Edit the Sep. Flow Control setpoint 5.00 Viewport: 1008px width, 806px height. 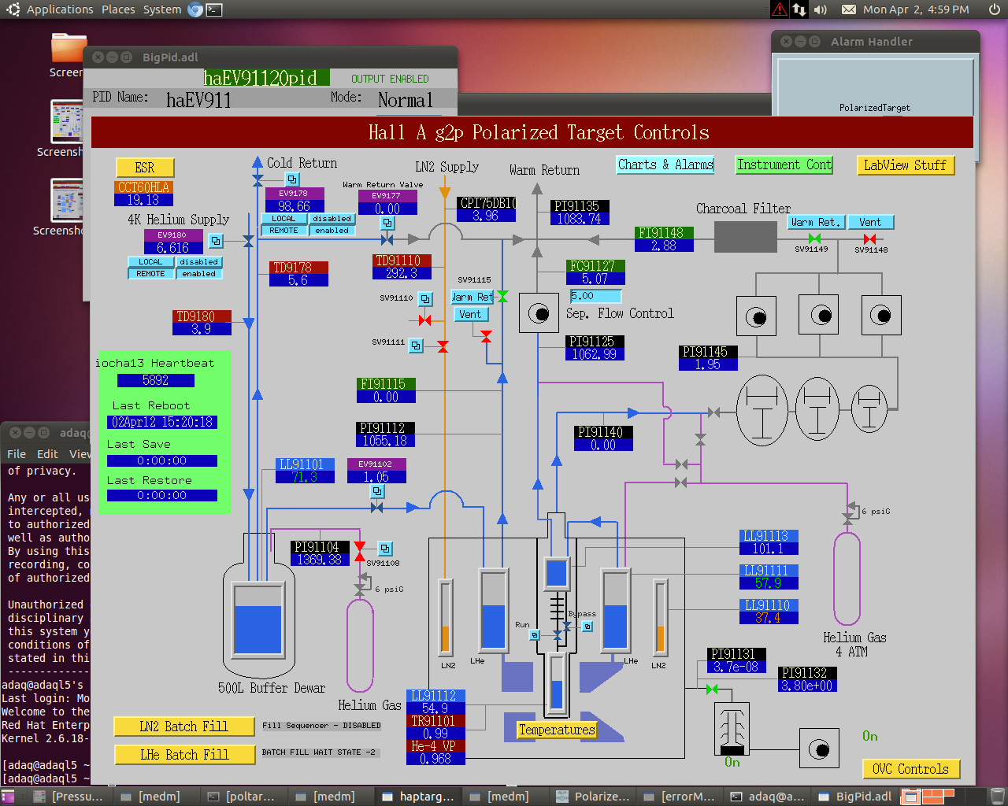(595, 296)
